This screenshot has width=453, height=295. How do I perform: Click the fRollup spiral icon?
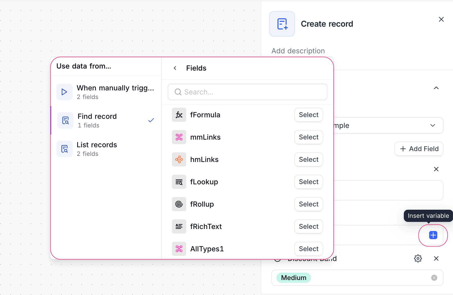coord(179,204)
